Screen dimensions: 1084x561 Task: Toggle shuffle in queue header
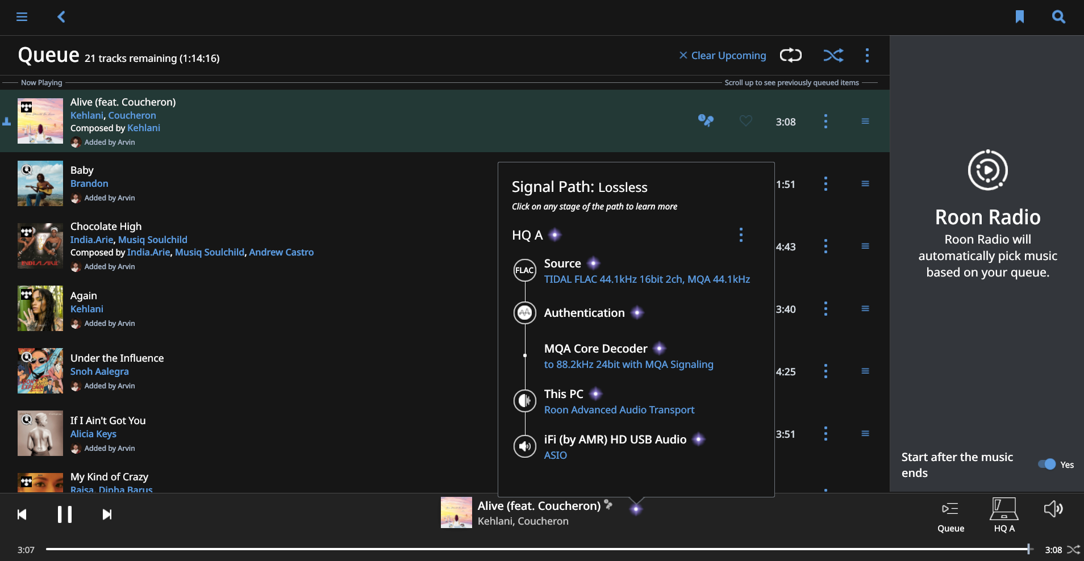pyautogui.click(x=833, y=55)
